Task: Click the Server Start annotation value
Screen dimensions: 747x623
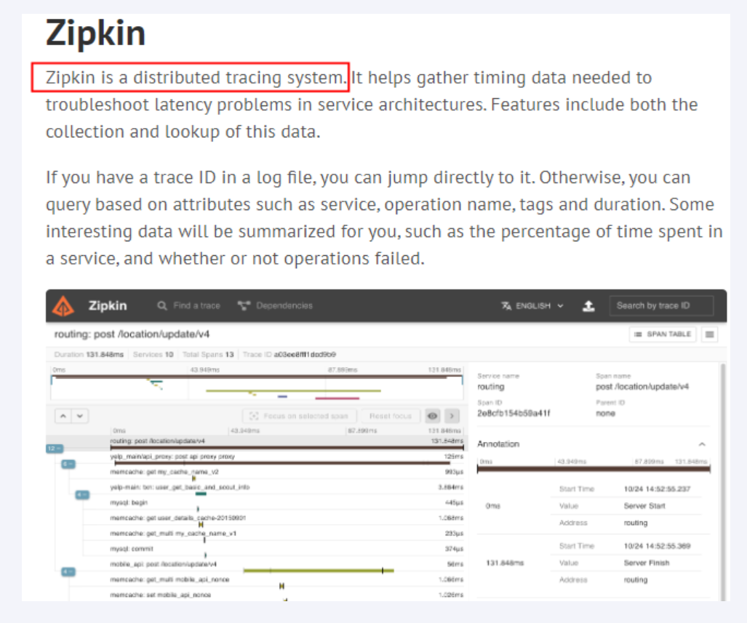Action: [x=644, y=506]
